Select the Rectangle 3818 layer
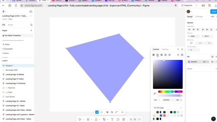The image size is (217, 122). click(x=12, y=70)
